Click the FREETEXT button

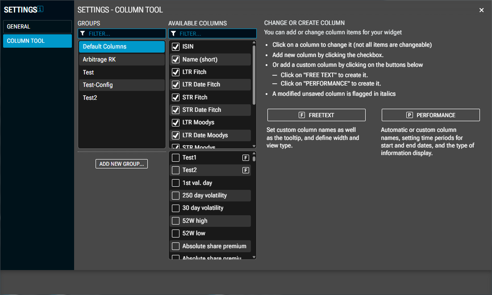[x=316, y=115]
